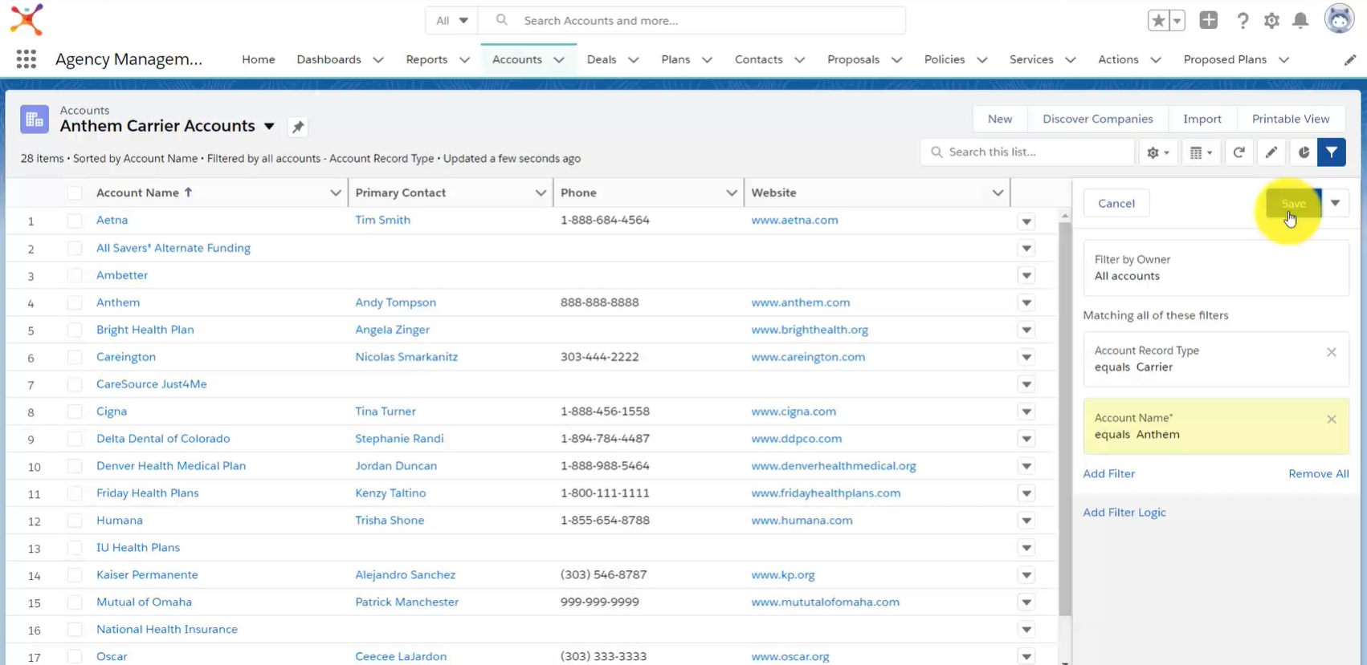The height and width of the screenshot is (665, 1367).
Task: Open the App Launcher grid icon
Action: click(27, 59)
